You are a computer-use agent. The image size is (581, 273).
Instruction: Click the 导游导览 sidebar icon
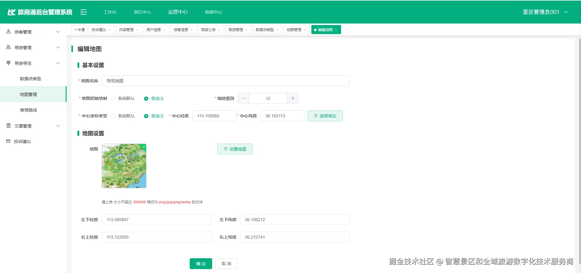(x=8, y=63)
